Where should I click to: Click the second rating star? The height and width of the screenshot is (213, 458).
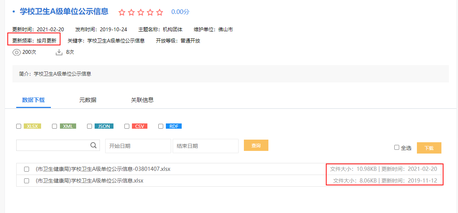tap(131, 12)
